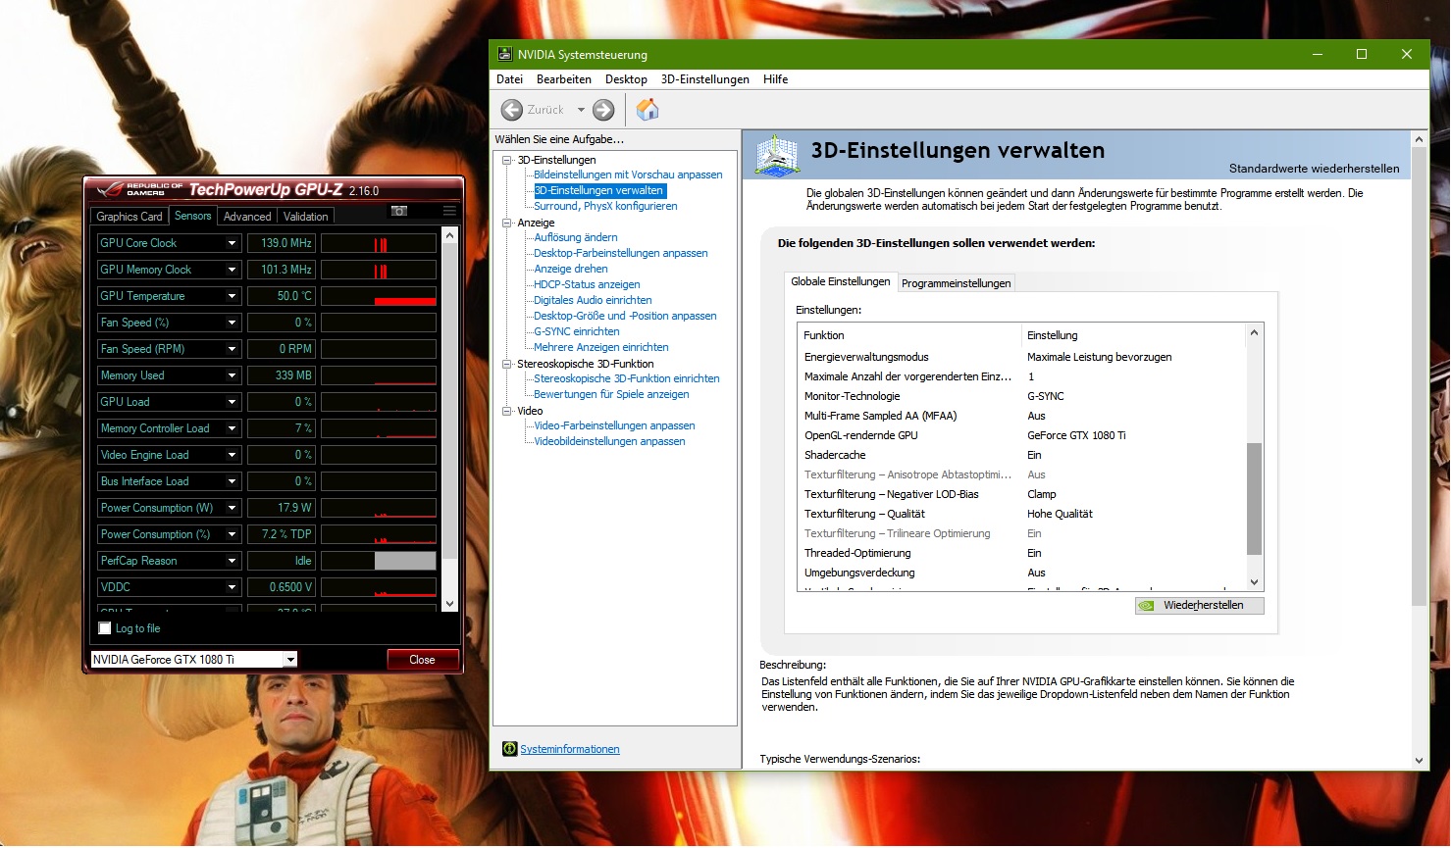
Task: Open the GPU-Z hamburger menu icon
Action: [449, 211]
